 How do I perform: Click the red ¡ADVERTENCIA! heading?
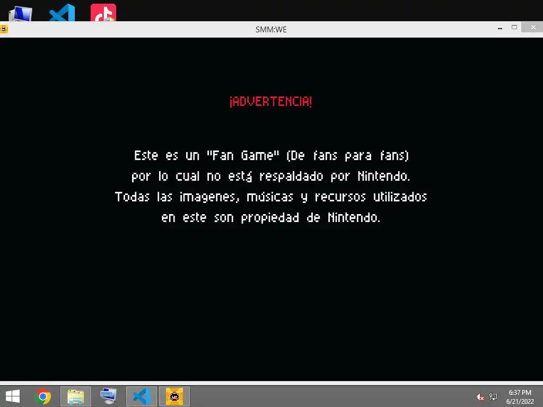(270, 101)
